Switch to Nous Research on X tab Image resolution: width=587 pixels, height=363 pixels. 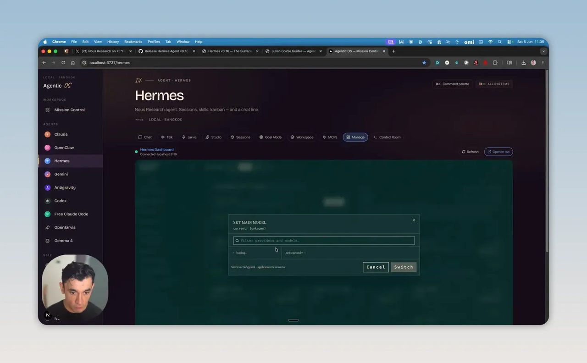click(103, 51)
